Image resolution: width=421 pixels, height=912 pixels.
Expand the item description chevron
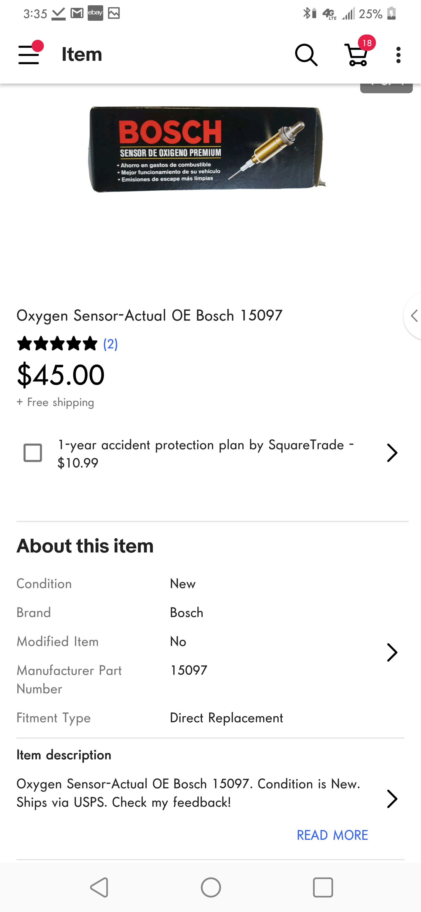point(392,798)
